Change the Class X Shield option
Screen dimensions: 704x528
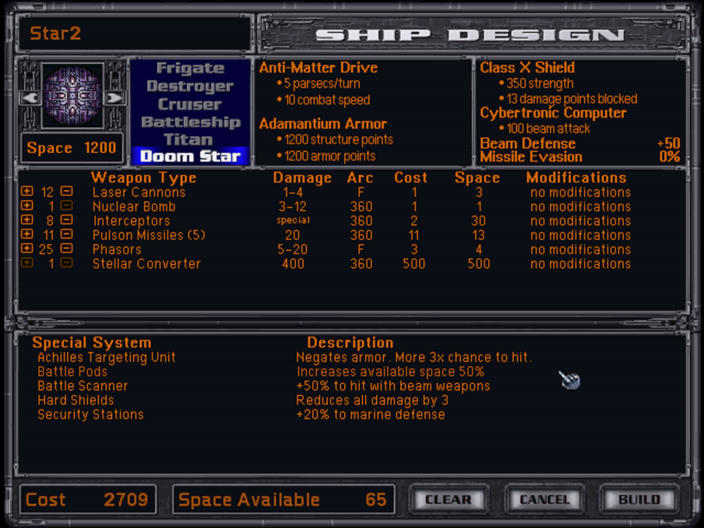point(527,68)
